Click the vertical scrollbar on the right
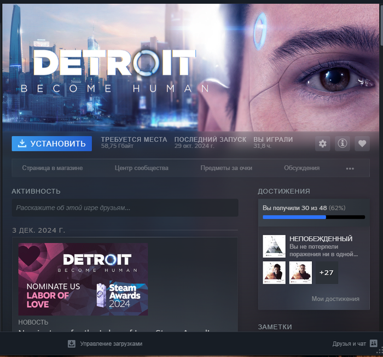Image resolution: width=383 pixels, height=357 pixels. (x=381, y=25)
